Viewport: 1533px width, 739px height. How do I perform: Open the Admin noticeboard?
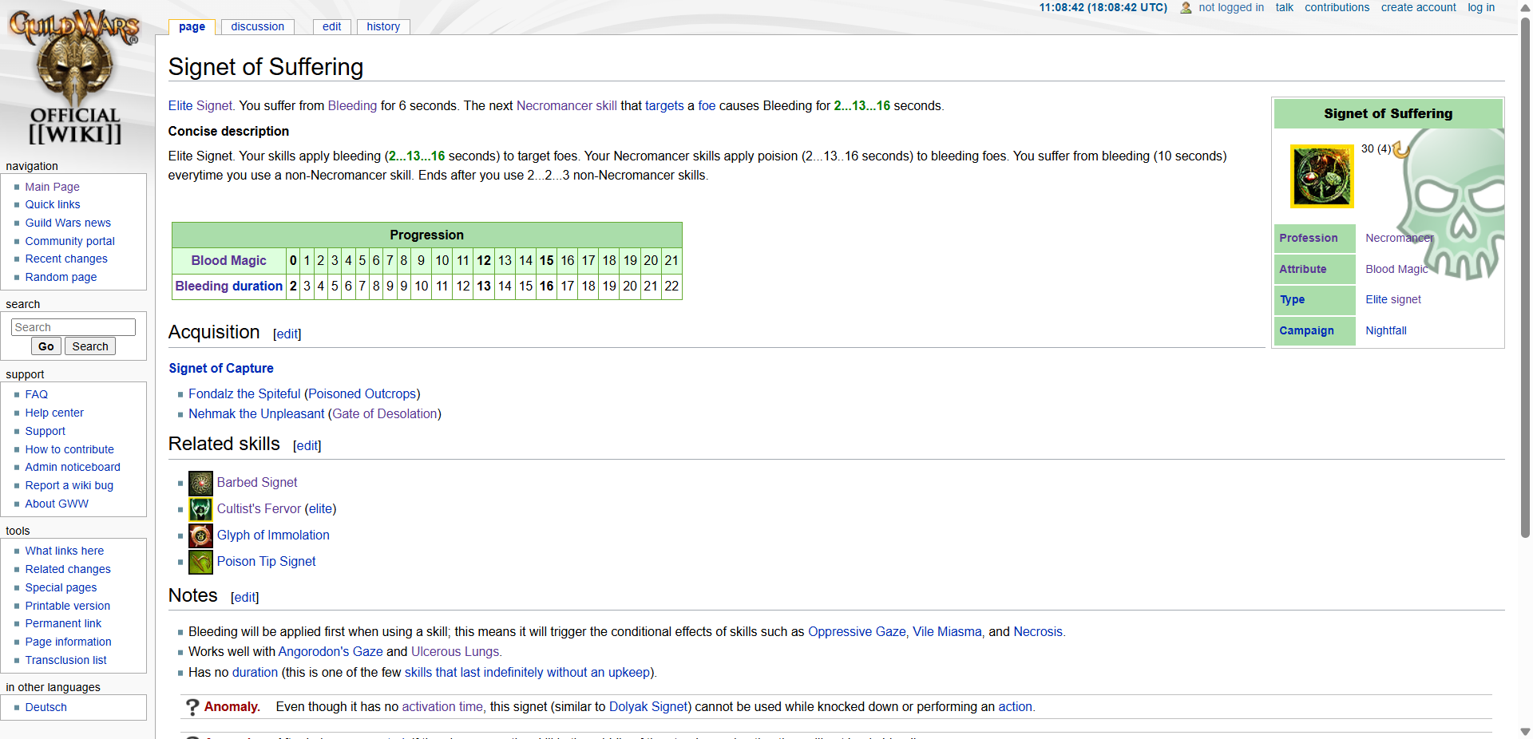[x=73, y=467]
